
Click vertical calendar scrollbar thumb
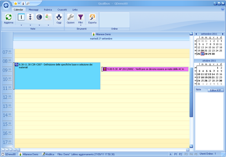(x=191, y=92)
